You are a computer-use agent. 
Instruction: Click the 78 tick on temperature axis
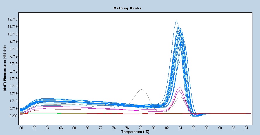coord(141,128)
